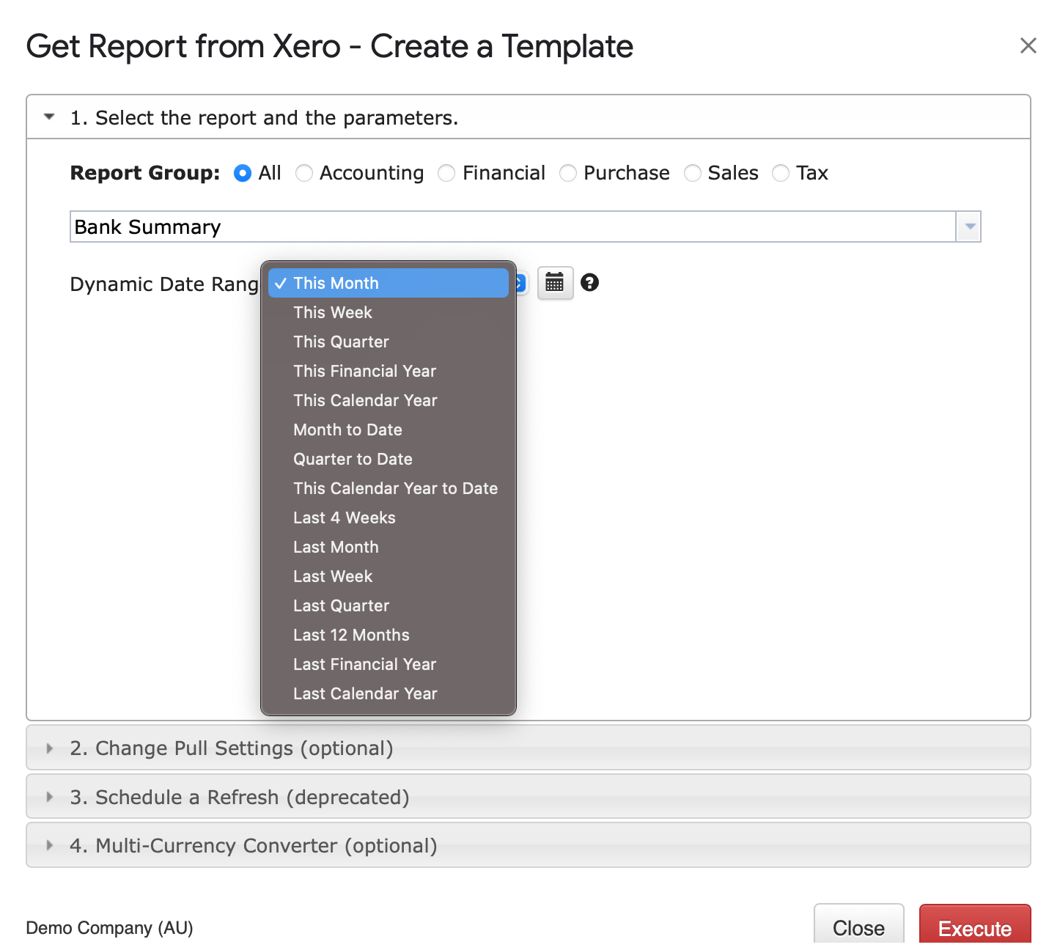The height and width of the screenshot is (950, 1038).
Task: Select Last Financial Year option
Action: pos(389,664)
